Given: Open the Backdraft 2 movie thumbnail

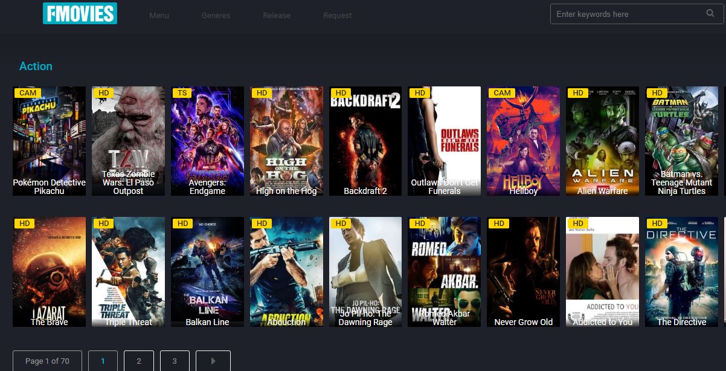Looking at the screenshot, I should pos(365,141).
